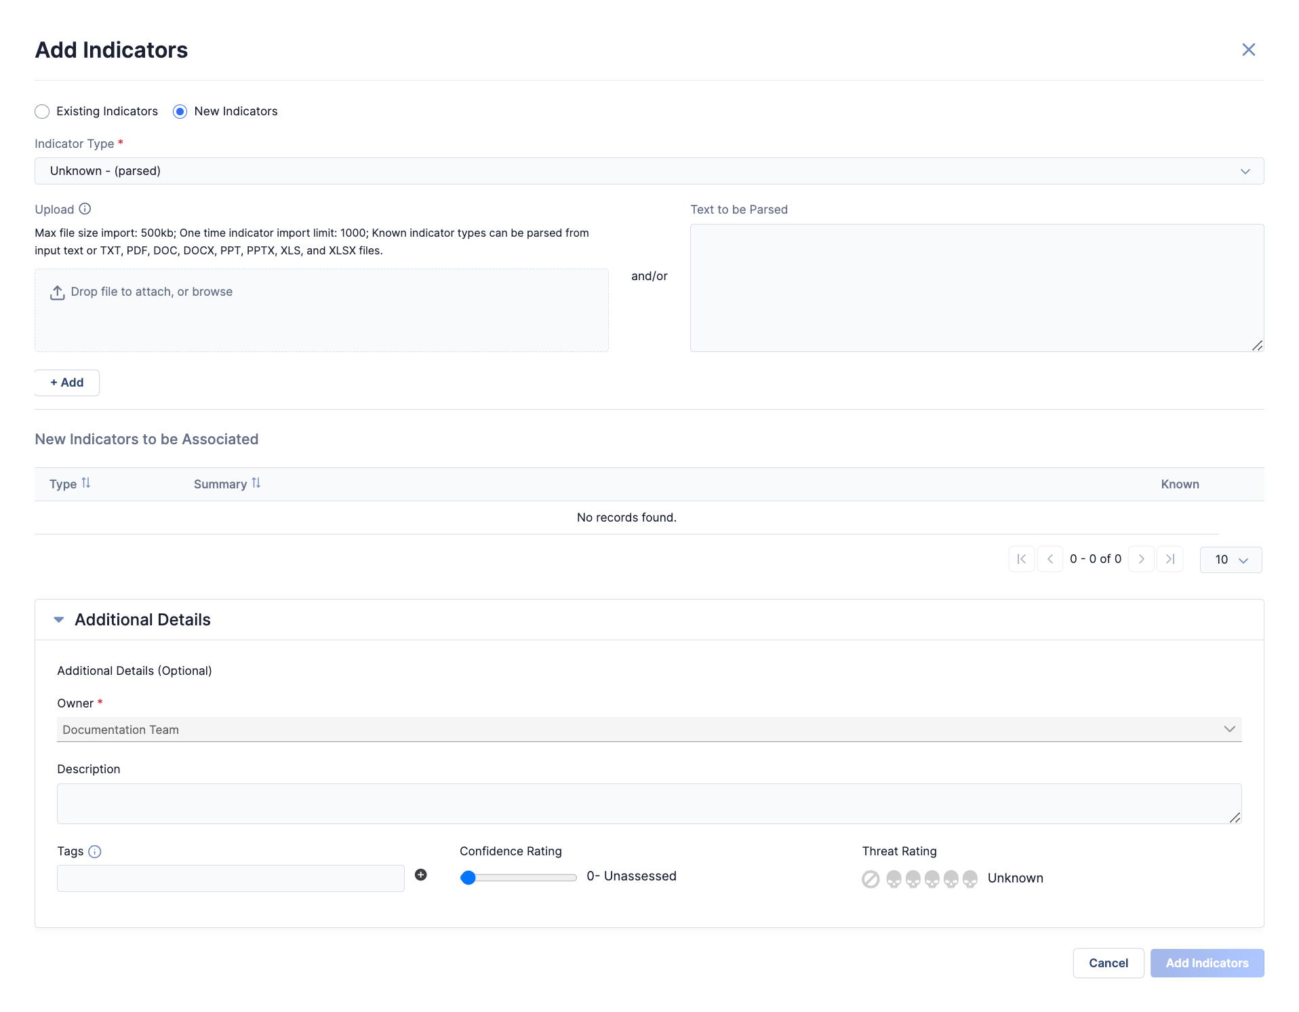Click the Tags info icon

(x=95, y=851)
